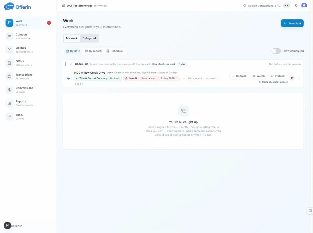313x233 pixels.
Task: Collapse the sidebar
Action: (x=17, y=226)
